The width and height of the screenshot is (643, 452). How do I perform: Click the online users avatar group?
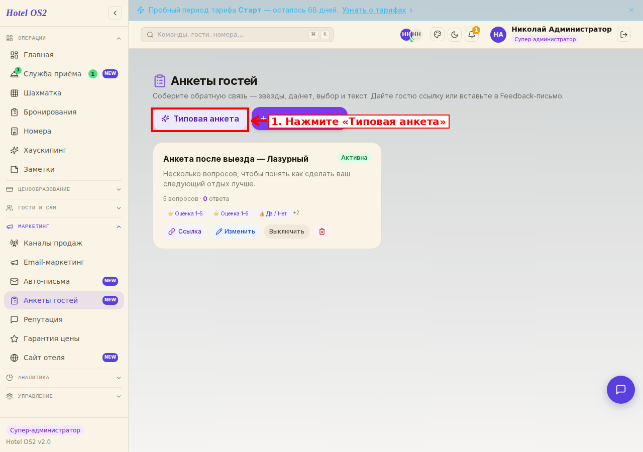click(x=411, y=35)
